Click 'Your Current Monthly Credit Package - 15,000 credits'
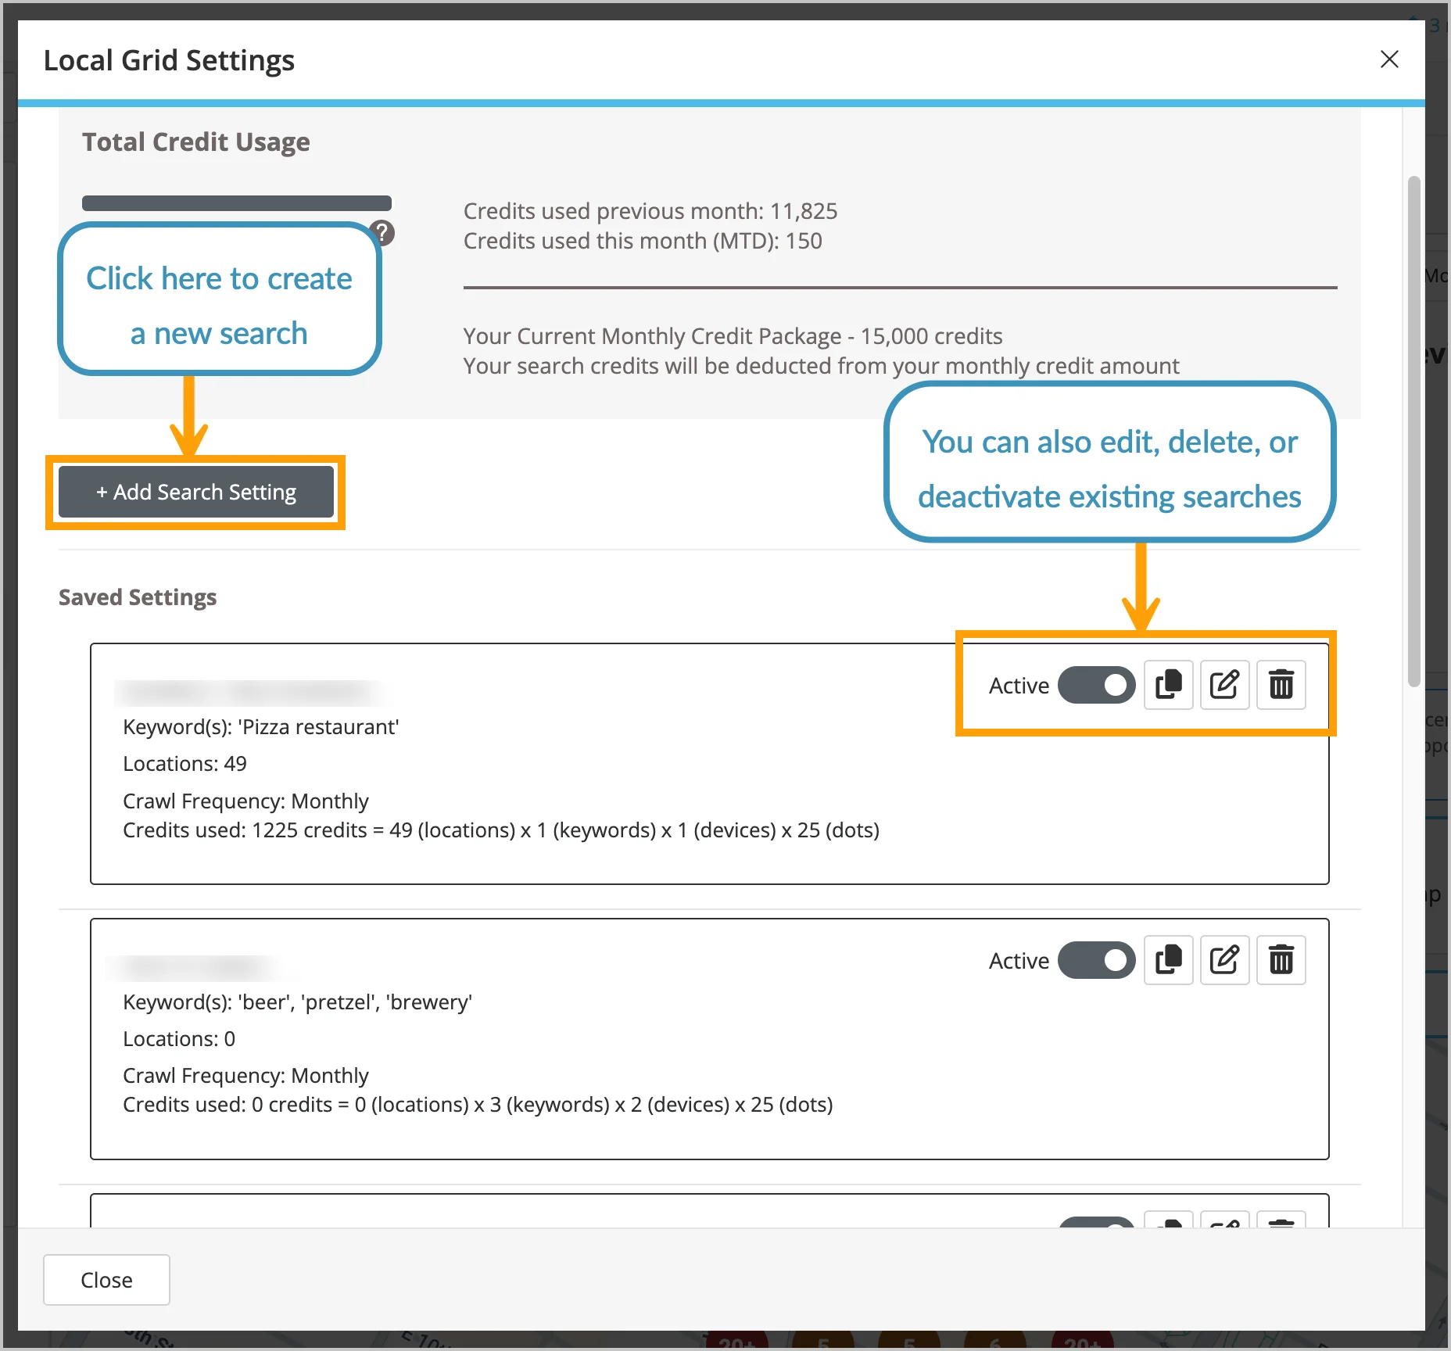This screenshot has width=1451, height=1351. pyautogui.click(x=733, y=336)
